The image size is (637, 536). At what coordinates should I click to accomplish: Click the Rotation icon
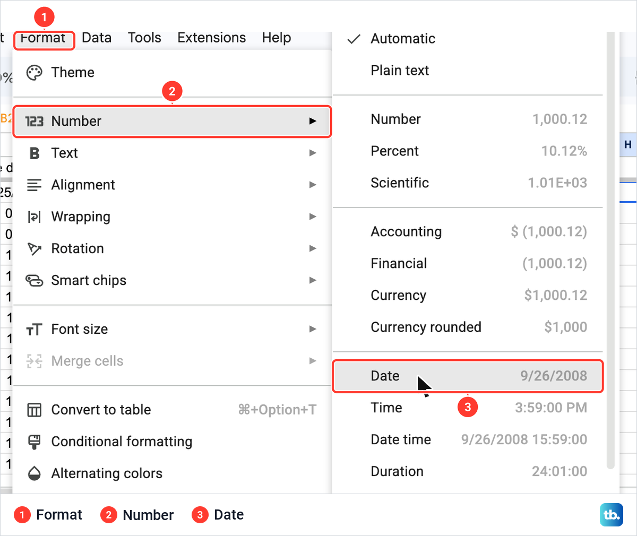click(x=35, y=249)
